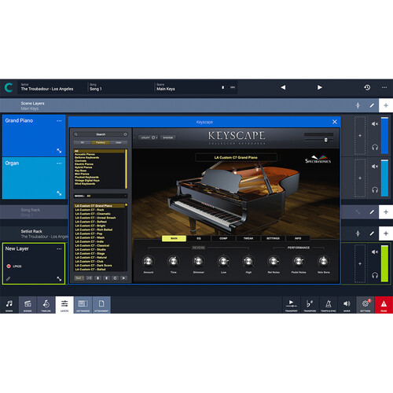Open the Songs view in bottom bar
This screenshot has height=393, width=393.
(x=9, y=305)
